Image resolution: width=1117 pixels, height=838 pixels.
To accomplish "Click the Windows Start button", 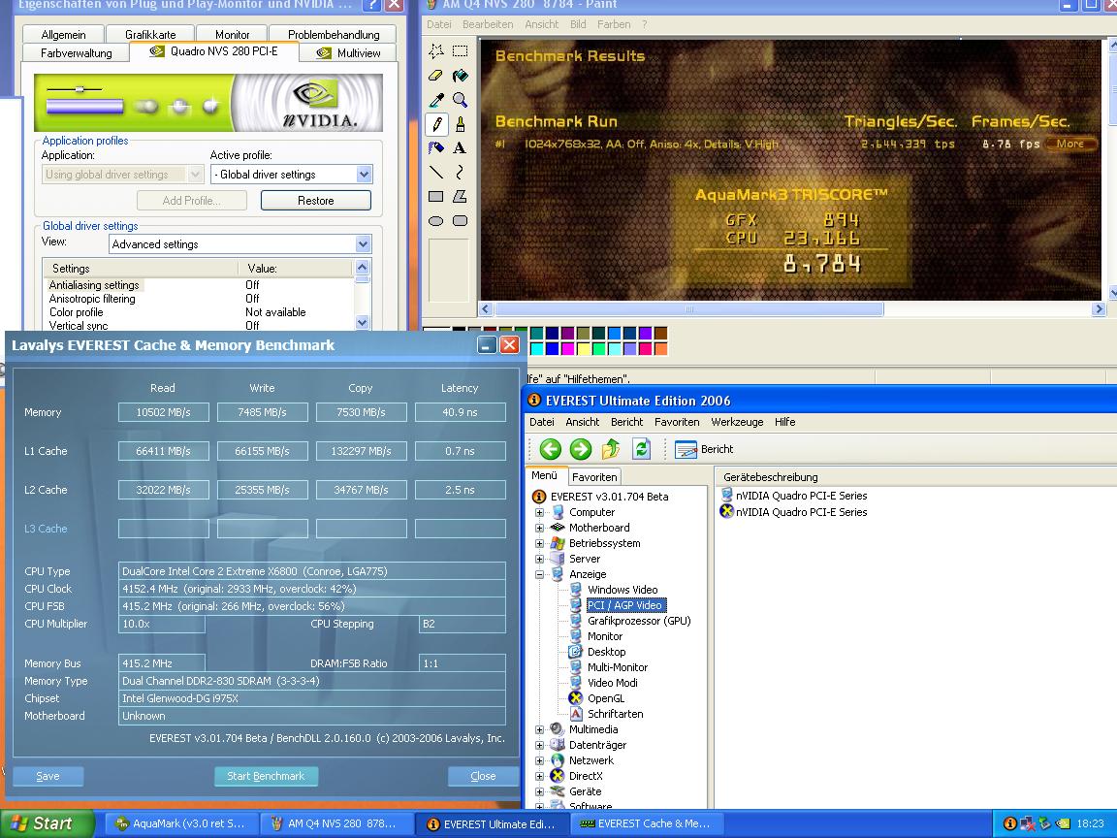I will coord(47,823).
